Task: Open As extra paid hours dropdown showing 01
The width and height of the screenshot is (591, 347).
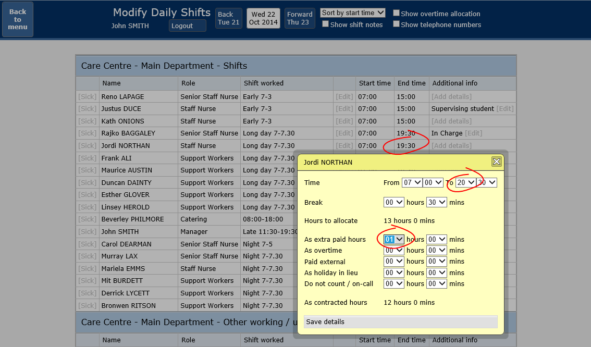Action: pyautogui.click(x=394, y=239)
